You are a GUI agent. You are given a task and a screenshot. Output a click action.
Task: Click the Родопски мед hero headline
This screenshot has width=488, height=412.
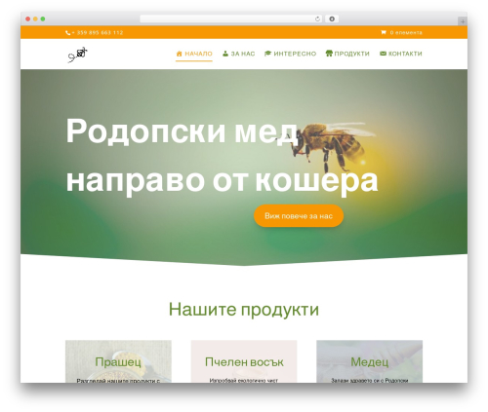click(x=183, y=131)
